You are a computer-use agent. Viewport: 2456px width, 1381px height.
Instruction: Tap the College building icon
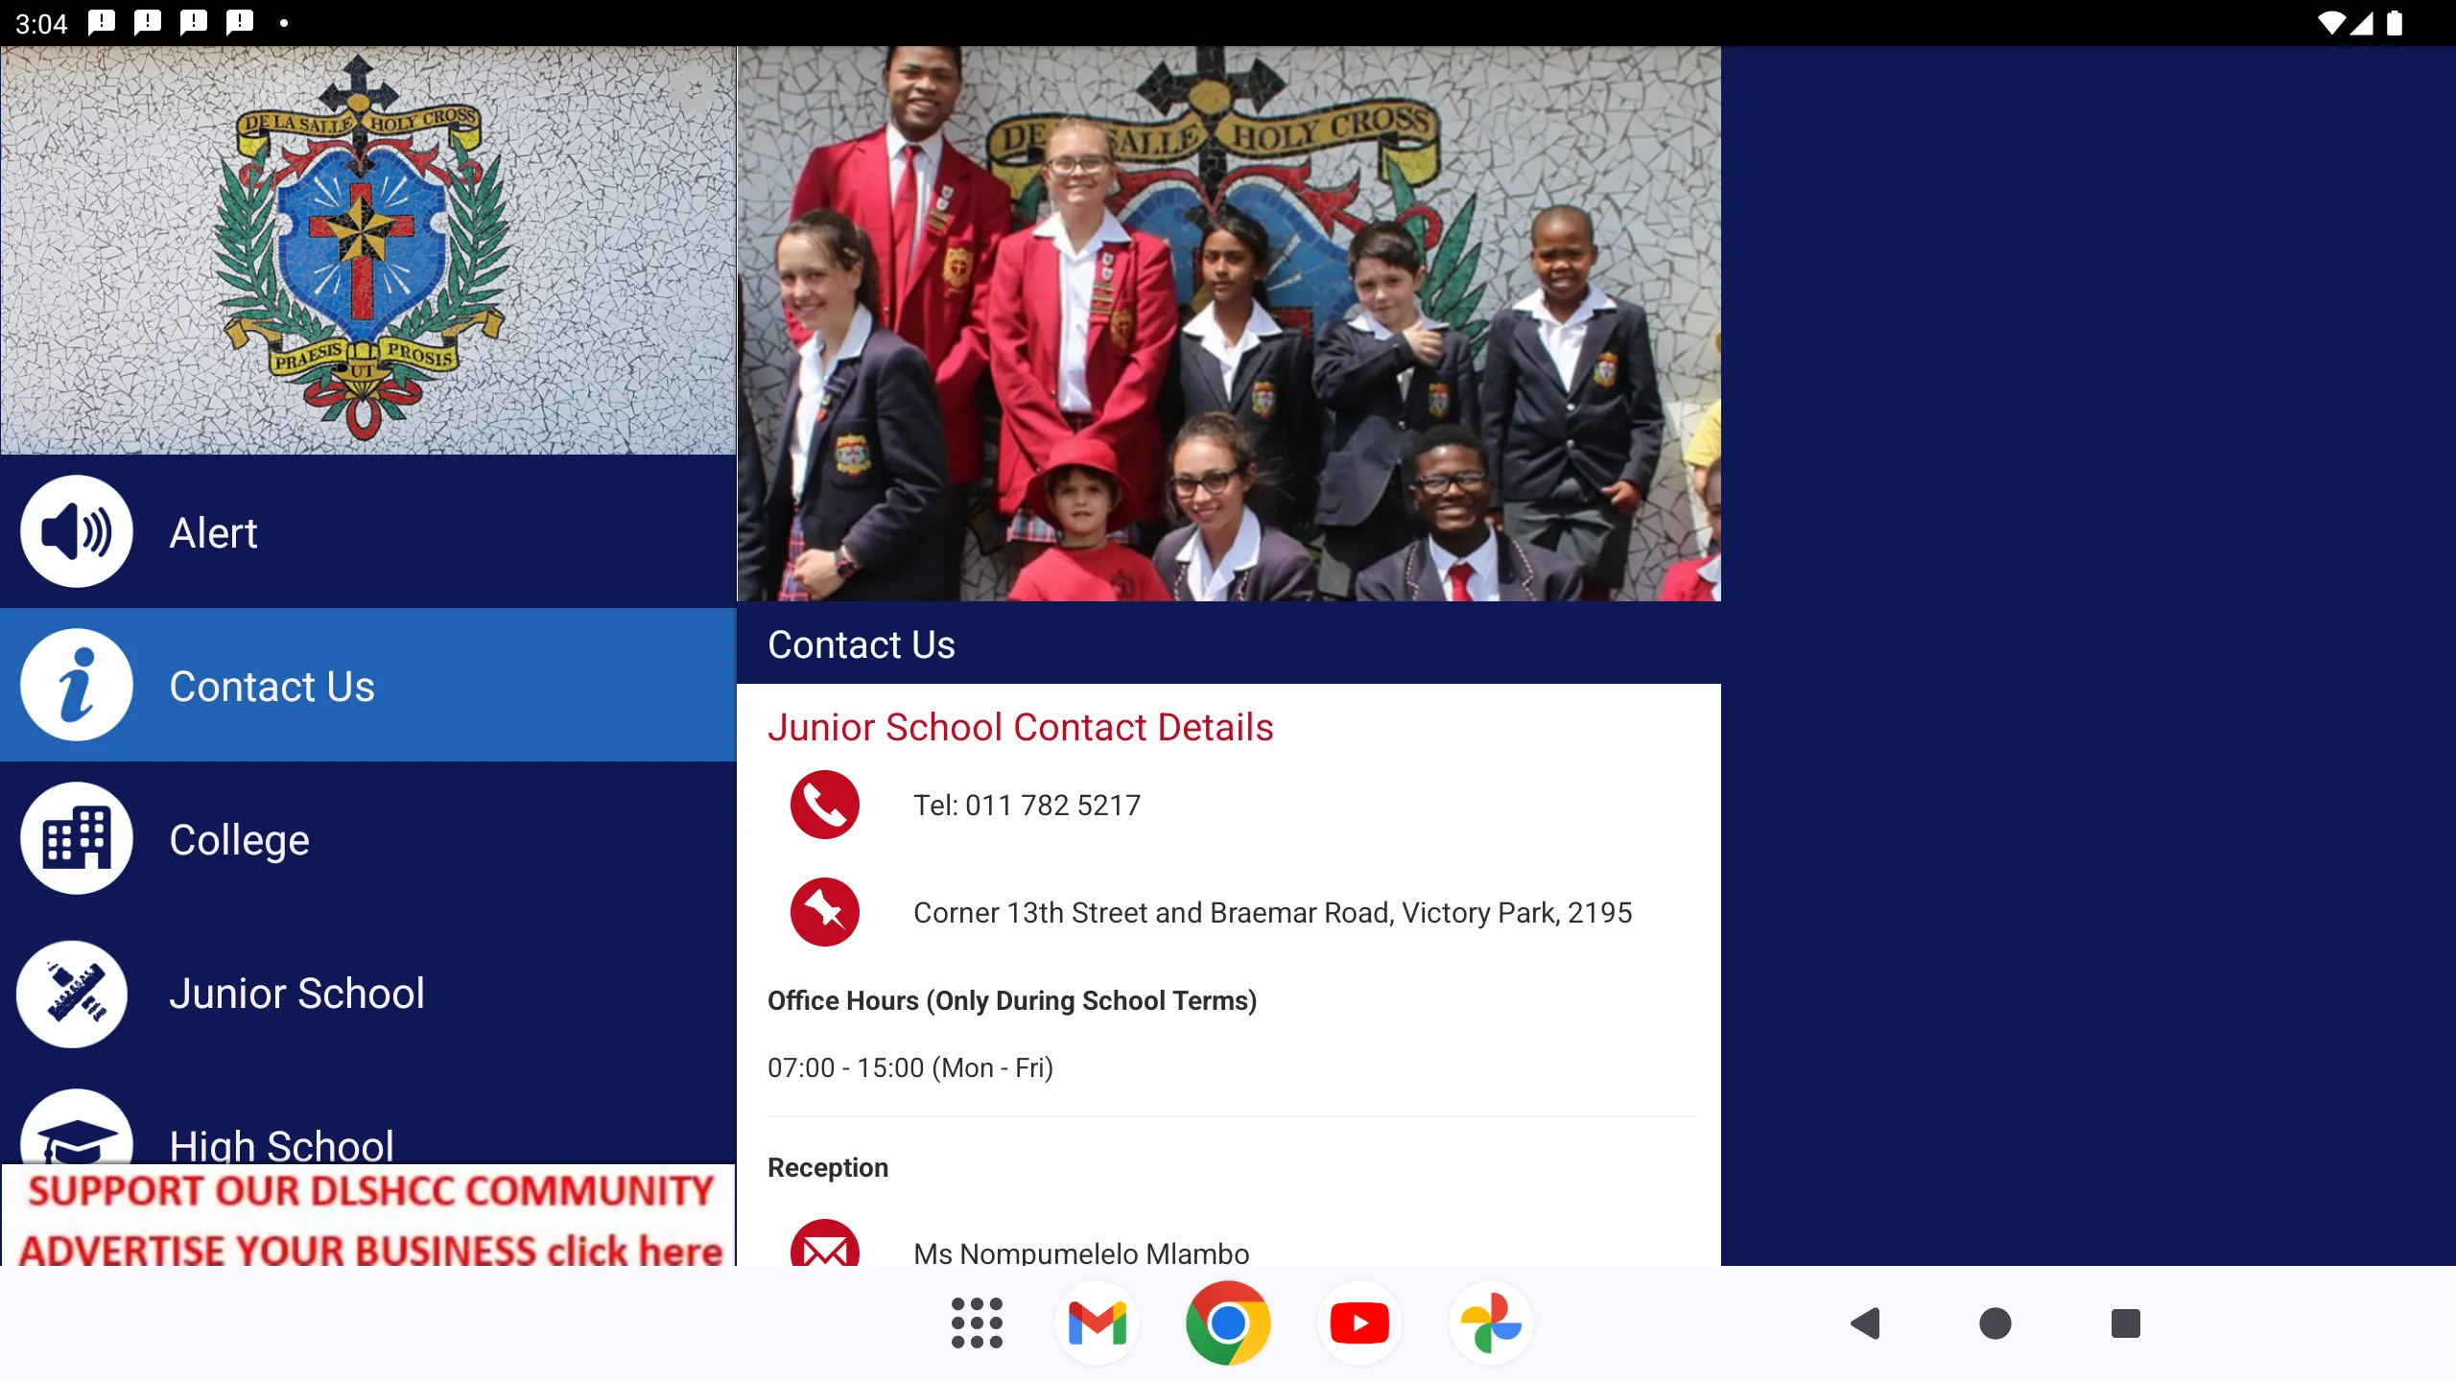click(x=76, y=836)
